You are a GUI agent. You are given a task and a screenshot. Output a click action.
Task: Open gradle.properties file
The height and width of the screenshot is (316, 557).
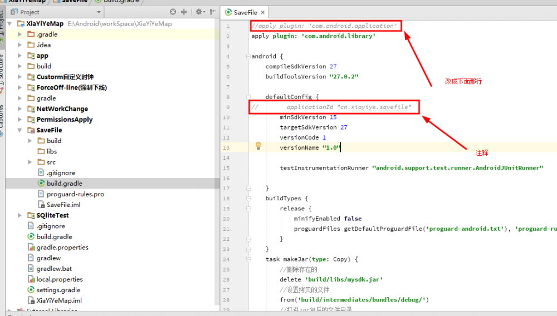pos(62,247)
